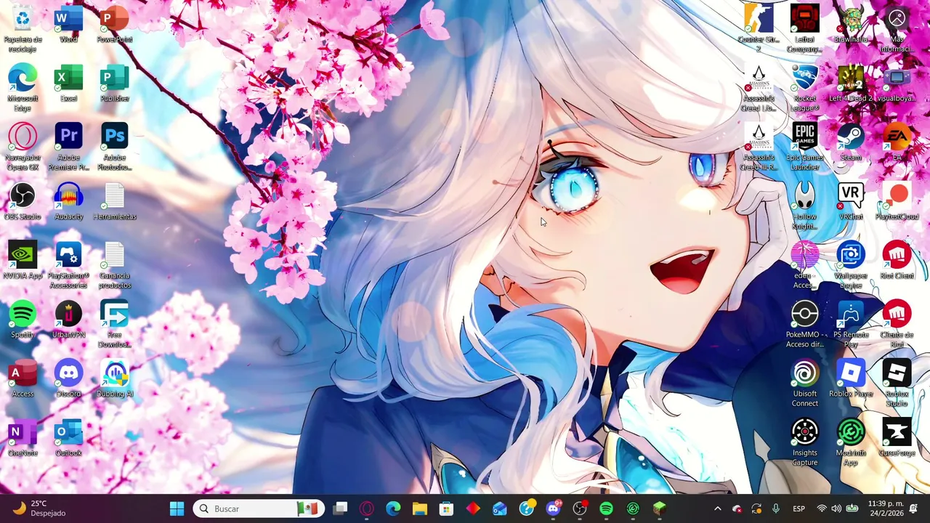Image resolution: width=930 pixels, height=523 pixels.
Task: Select the PS Remote Play icon
Action: click(850, 324)
